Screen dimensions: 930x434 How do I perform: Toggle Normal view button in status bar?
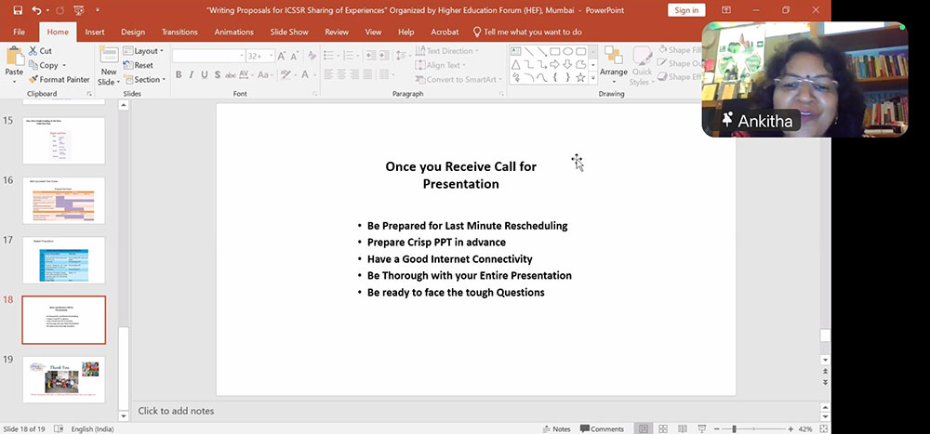tap(643, 428)
